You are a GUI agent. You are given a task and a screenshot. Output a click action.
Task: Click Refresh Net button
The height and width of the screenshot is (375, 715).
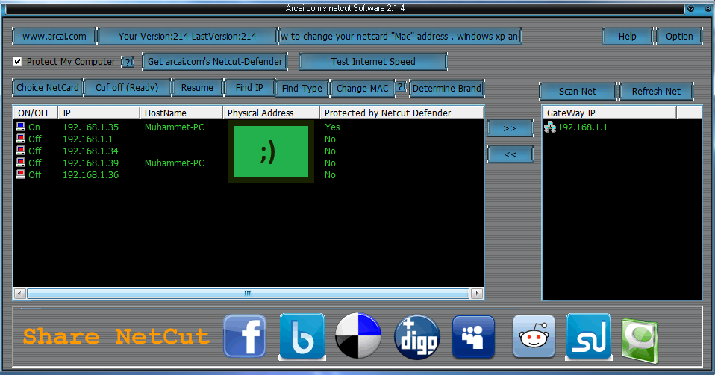click(656, 91)
